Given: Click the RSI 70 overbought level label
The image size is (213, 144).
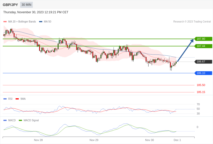Looking at the screenshot, I should pos(198,104).
